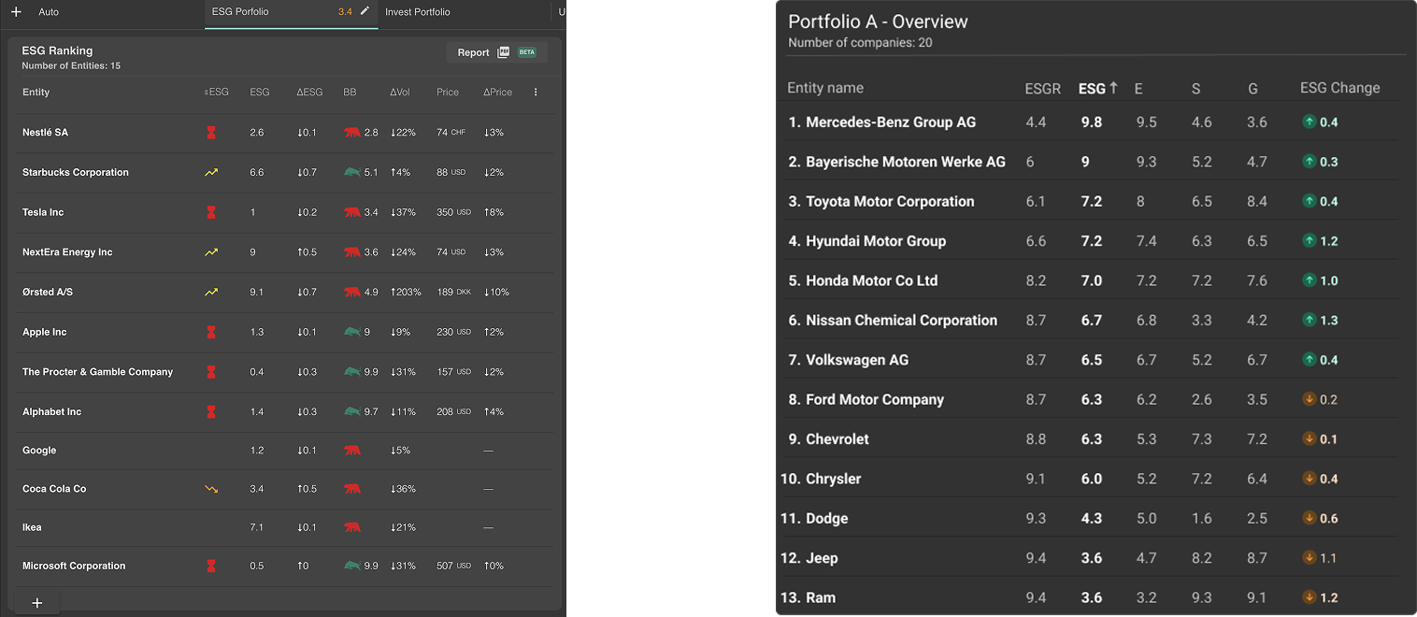Viewport: 1417px width, 617px height.
Task: Sort Portfolio A by ESG Change column
Action: [x=1340, y=88]
